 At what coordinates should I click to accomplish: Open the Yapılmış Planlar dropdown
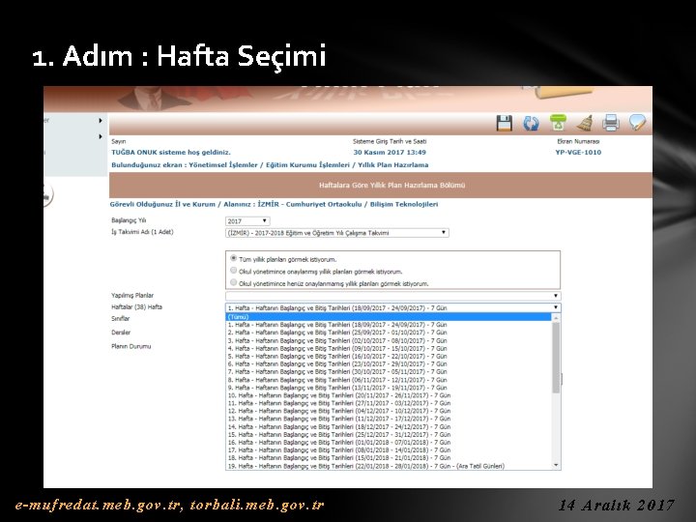[392, 296]
